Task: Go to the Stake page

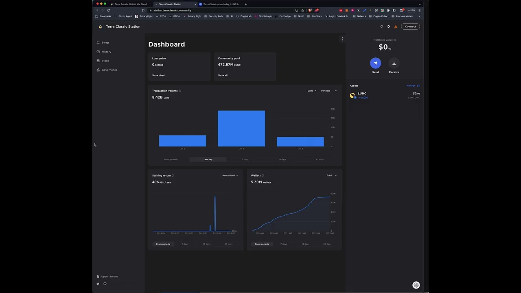Action: (x=103, y=61)
